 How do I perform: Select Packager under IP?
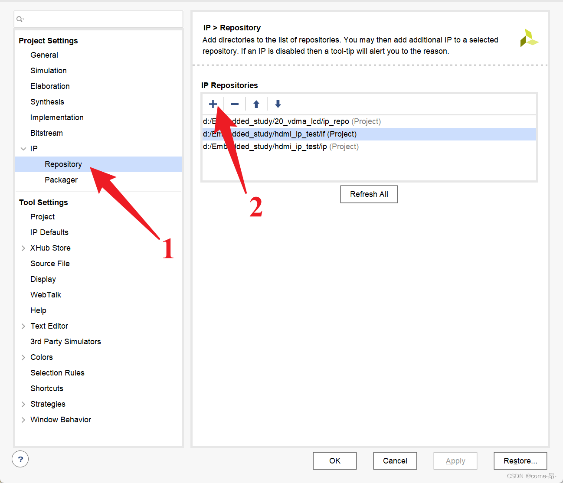[x=61, y=180]
